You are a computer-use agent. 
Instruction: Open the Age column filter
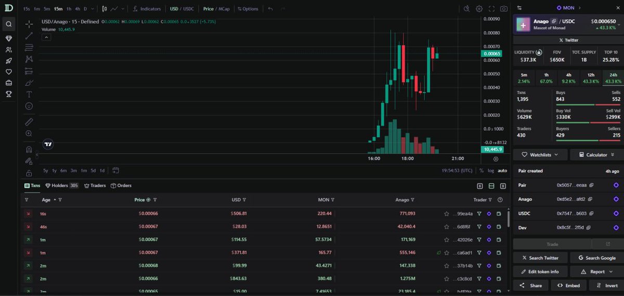pos(60,199)
